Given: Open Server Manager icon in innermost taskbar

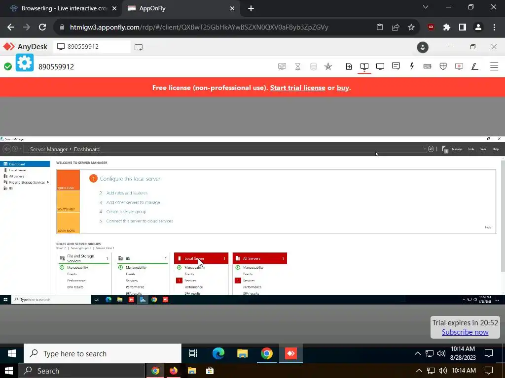Looking at the screenshot, I should [143, 300].
